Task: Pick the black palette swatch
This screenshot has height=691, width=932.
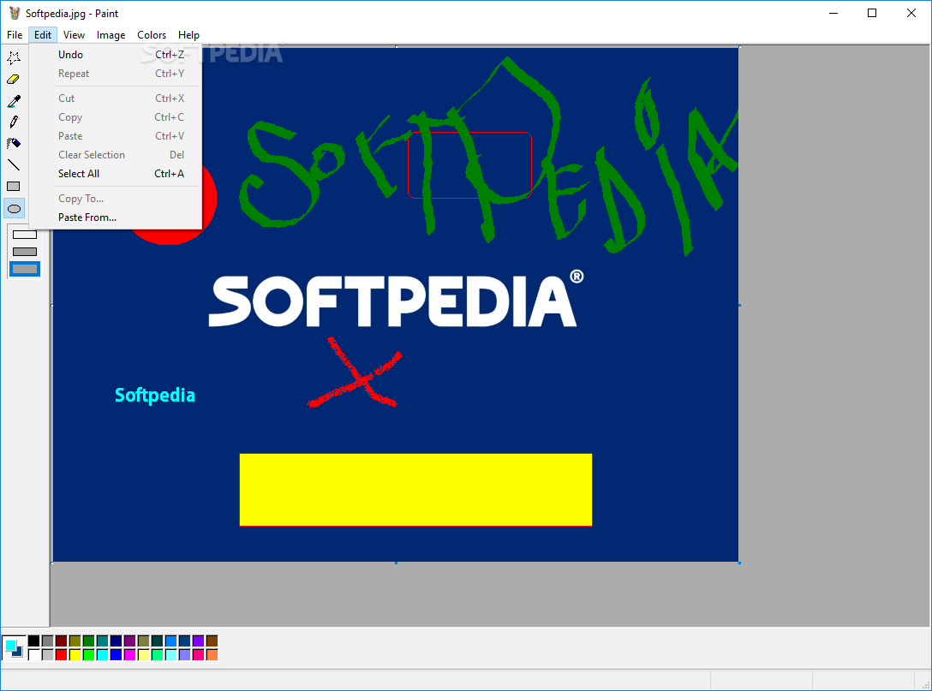Action: 34,640
